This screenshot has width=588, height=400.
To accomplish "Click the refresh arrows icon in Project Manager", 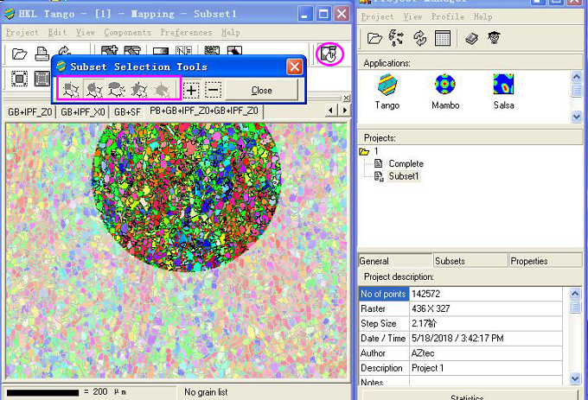I will tap(419, 38).
